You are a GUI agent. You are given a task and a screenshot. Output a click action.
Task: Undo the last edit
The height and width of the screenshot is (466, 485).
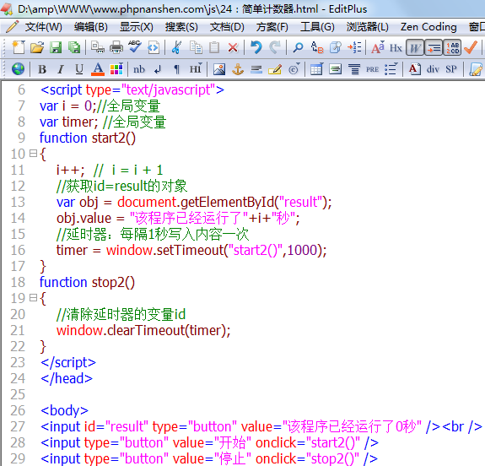tap(256, 47)
